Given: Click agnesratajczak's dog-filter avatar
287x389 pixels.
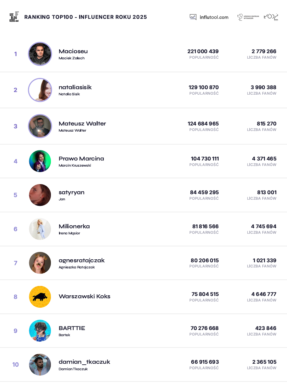Looking at the screenshot, I should coord(40,263).
